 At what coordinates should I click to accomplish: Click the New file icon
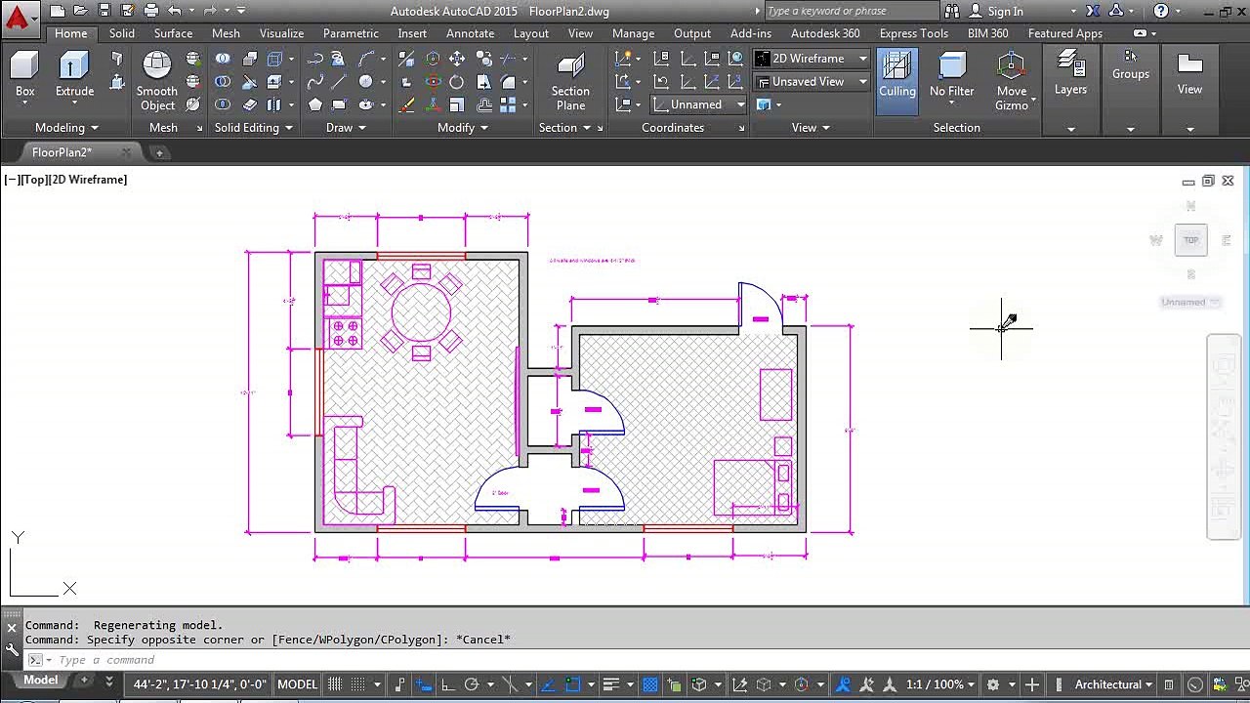[58, 11]
